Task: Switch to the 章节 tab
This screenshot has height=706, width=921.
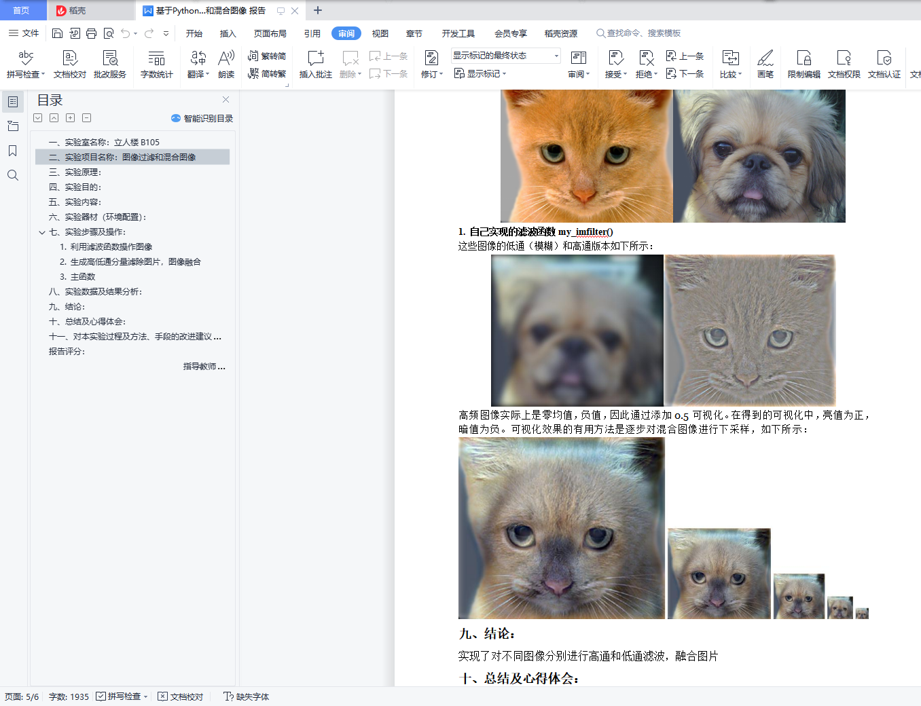Action: pyautogui.click(x=414, y=33)
